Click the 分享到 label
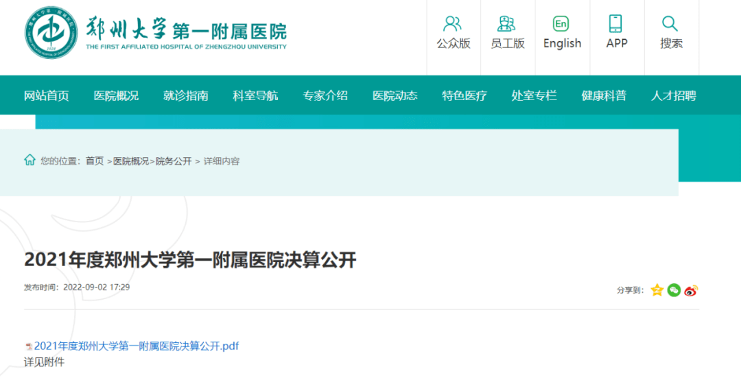The width and height of the screenshot is (741, 380). pyautogui.click(x=631, y=290)
